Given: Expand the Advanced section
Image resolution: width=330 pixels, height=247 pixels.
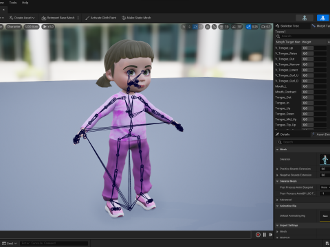Looking at the screenshot, I should pos(277,200).
